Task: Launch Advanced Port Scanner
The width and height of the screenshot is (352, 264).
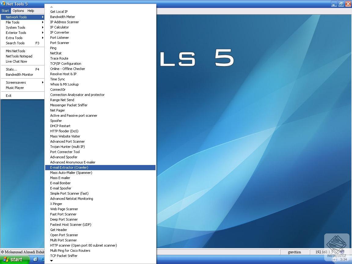Action: pos(100,141)
